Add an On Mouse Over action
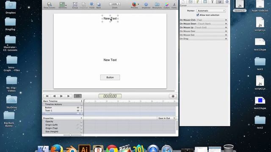Screen dimensions: 271x152 pyautogui.click(x=226, y=31)
